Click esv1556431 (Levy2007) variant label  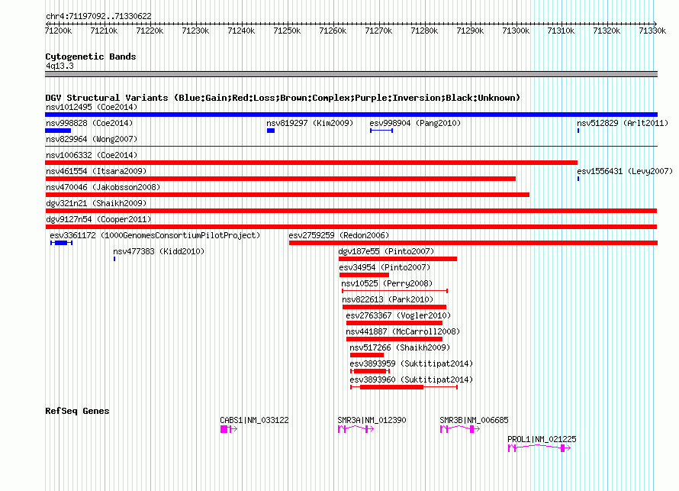tap(625, 171)
